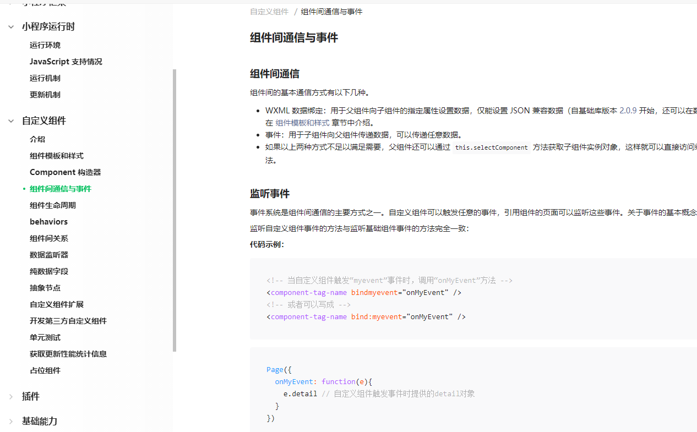Open 组件模板和样式 sidebar entry
The image size is (697, 432).
(57, 156)
